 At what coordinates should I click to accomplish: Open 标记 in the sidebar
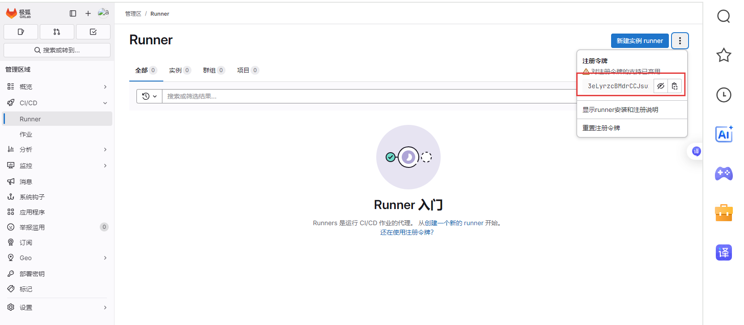(57, 289)
